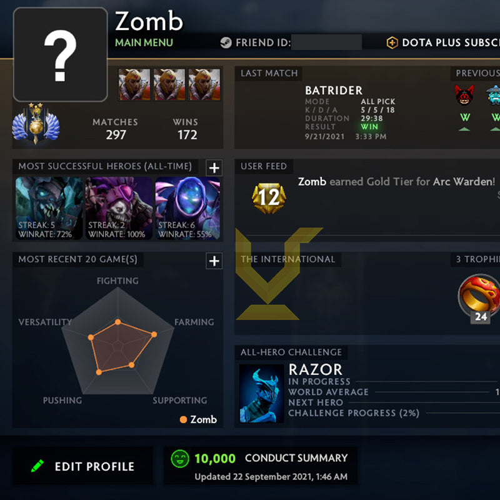Click the rank medal emblem with stars

(x=36, y=123)
